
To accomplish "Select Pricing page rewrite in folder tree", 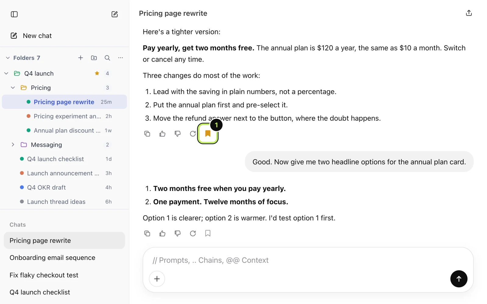I will [65, 102].
